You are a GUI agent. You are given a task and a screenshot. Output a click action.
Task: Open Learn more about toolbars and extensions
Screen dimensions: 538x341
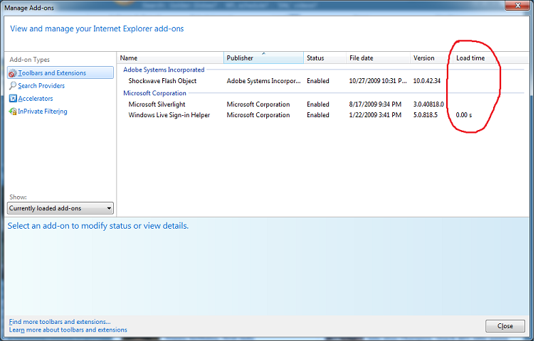pyautogui.click(x=68, y=330)
